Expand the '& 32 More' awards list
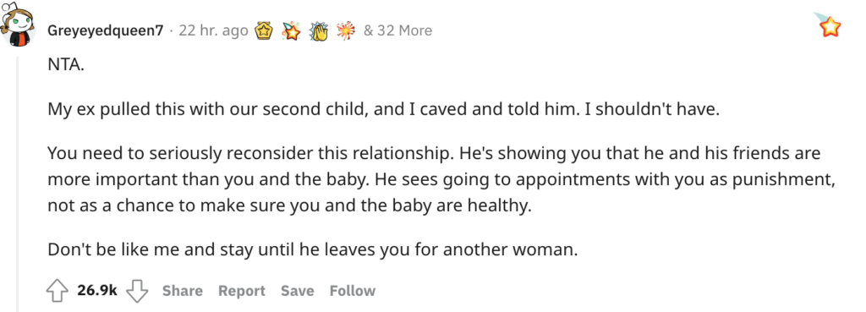 tap(397, 30)
